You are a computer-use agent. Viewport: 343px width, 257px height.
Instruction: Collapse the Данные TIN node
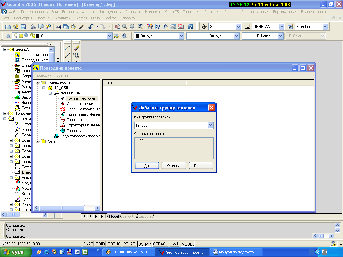coord(50,93)
